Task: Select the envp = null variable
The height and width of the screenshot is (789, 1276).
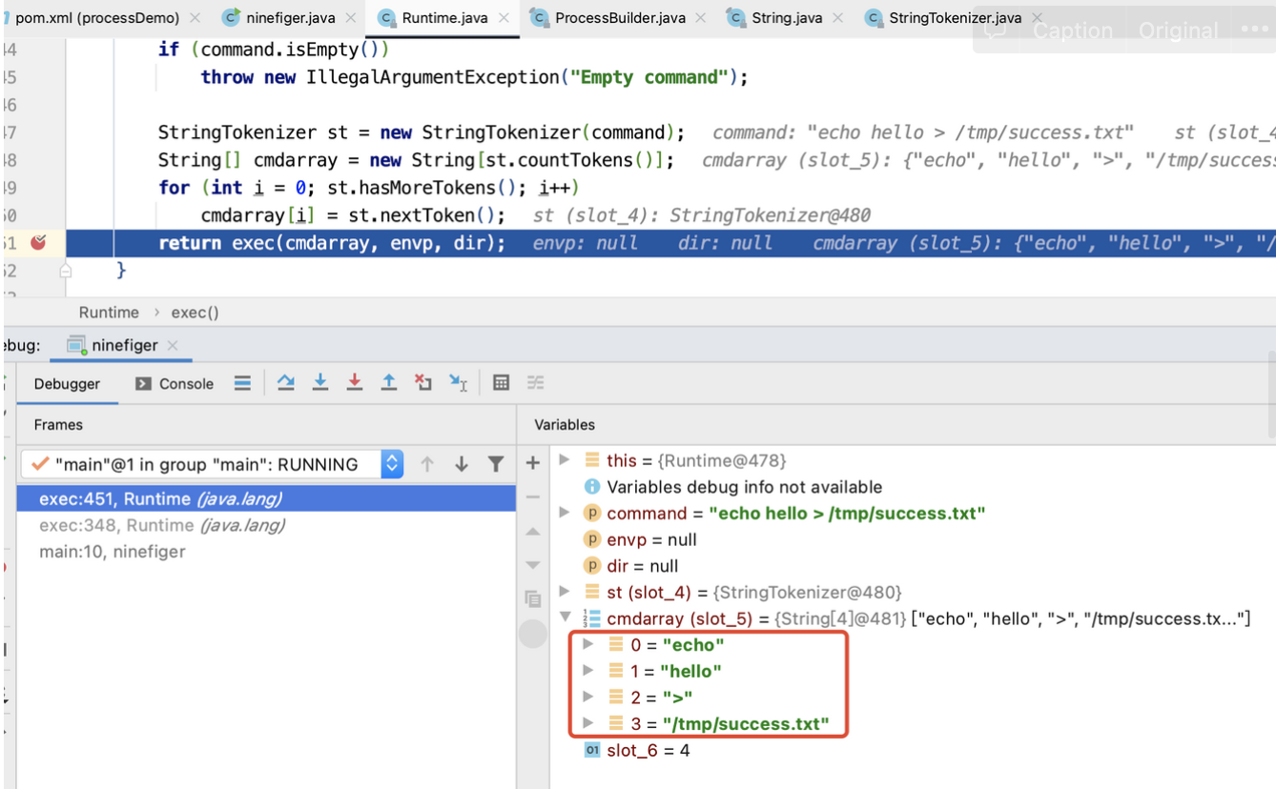Action: (x=640, y=539)
